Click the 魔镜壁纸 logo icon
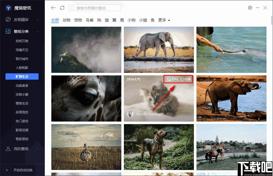 point(8,8)
